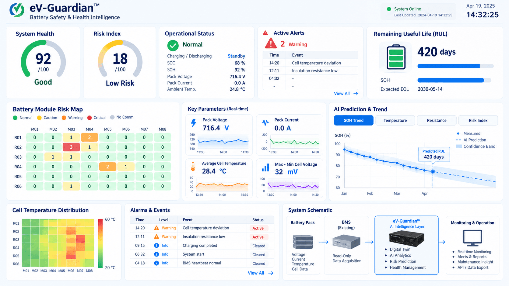509x286 pixels.
Task: Click the green System Online status dot
Action: [389, 9]
